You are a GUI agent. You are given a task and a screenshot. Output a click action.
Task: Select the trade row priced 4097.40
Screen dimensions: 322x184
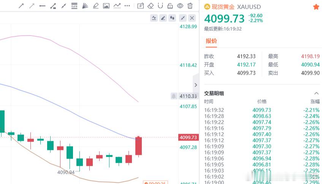coord(262,134)
